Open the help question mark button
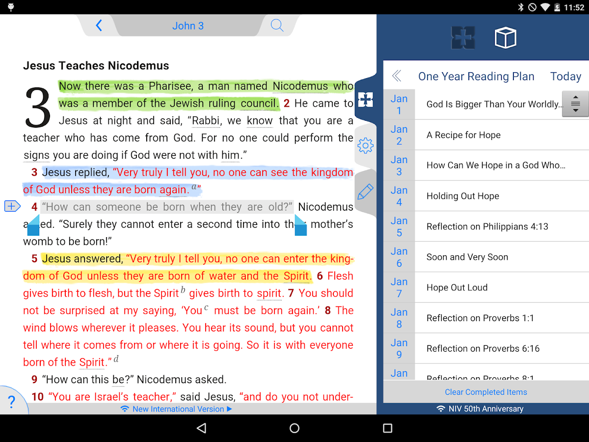This screenshot has height=442, width=589. pyautogui.click(x=12, y=402)
